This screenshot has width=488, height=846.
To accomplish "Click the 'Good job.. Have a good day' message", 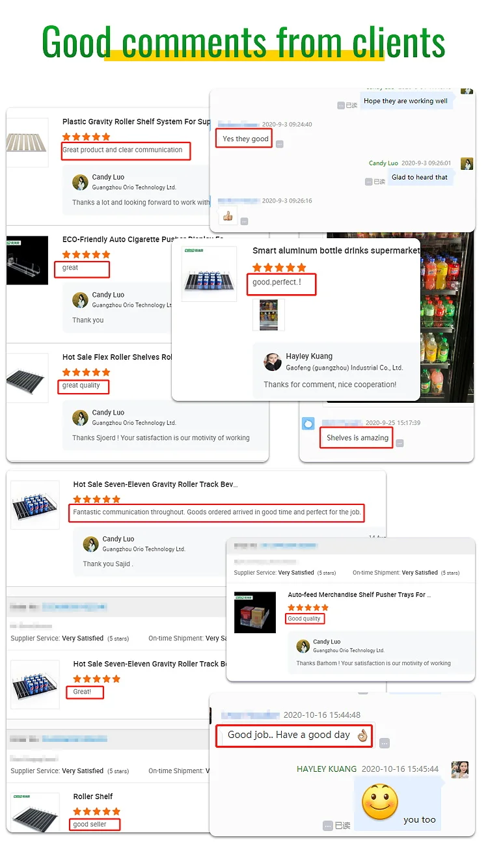I will 294,735.
